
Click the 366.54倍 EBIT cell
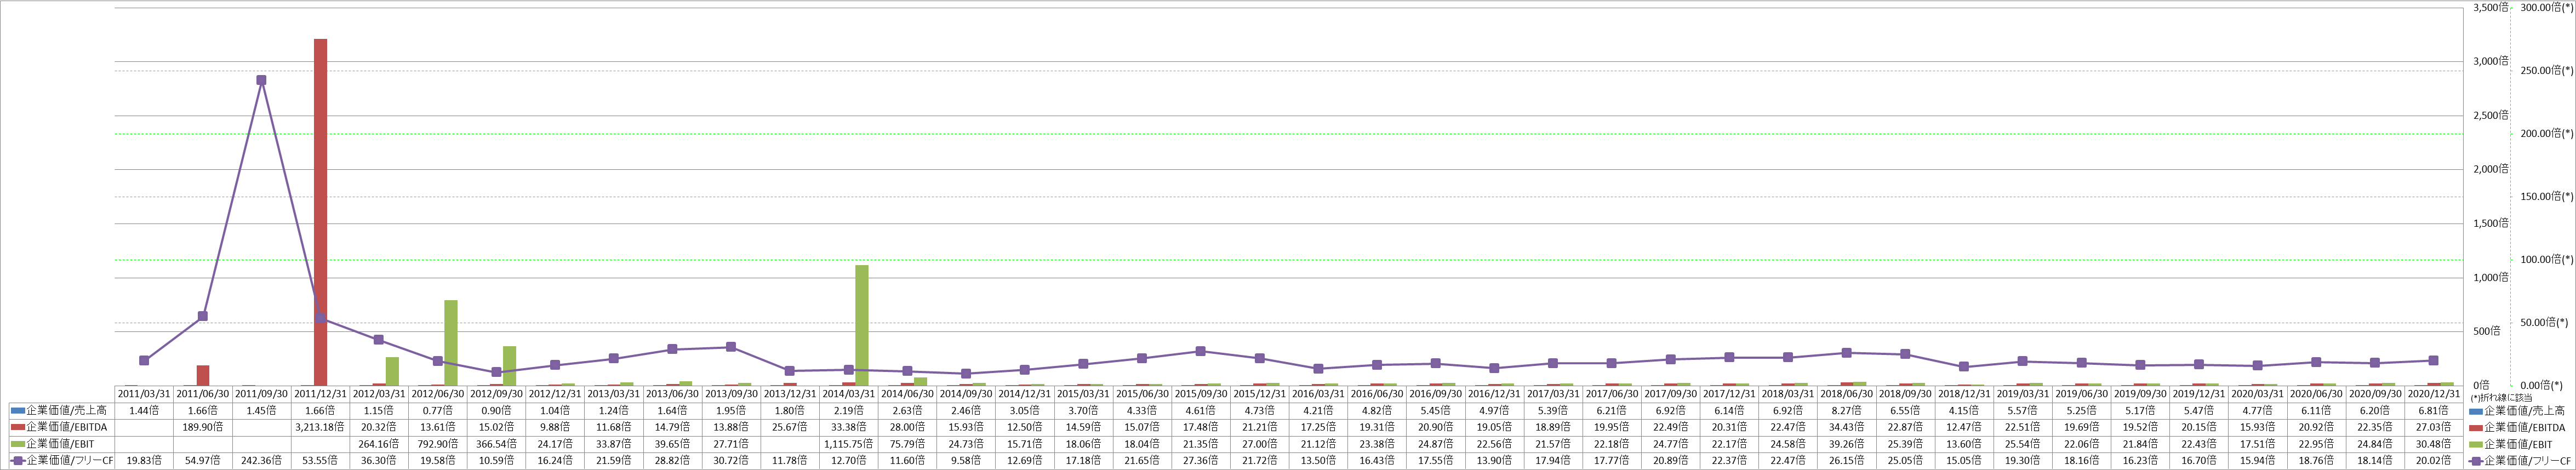tap(496, 444)
